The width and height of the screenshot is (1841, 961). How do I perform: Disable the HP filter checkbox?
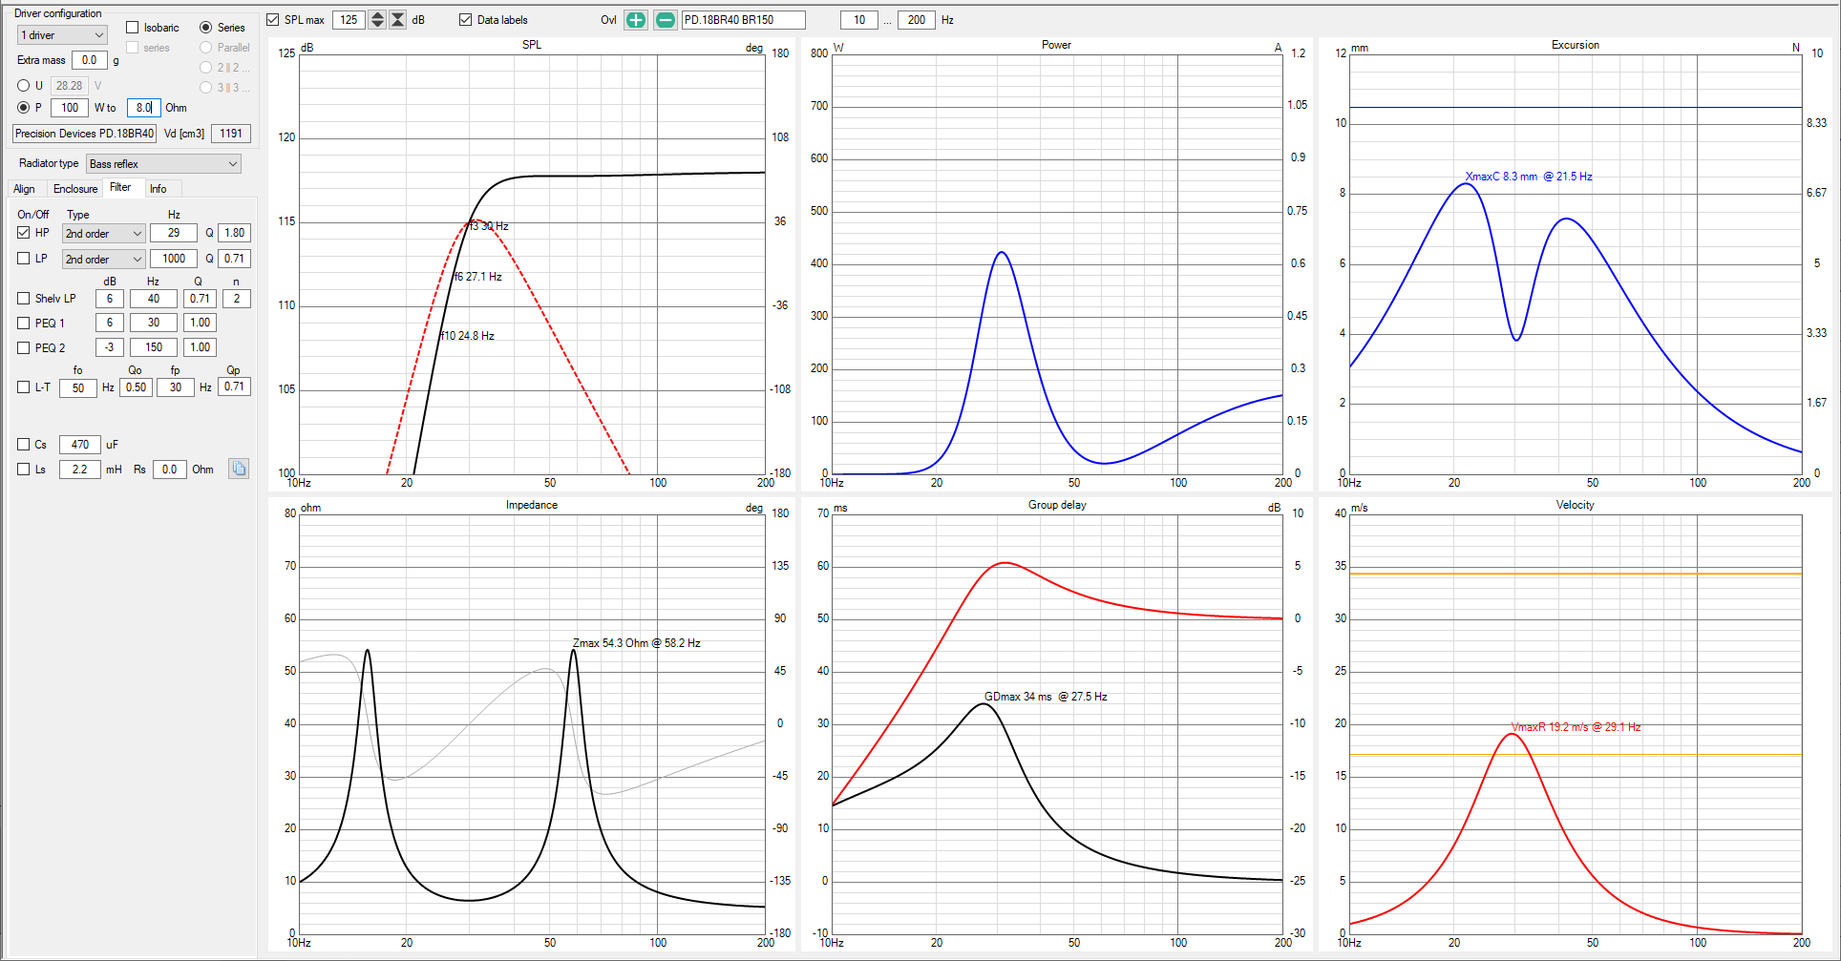[x=24, y=233]
